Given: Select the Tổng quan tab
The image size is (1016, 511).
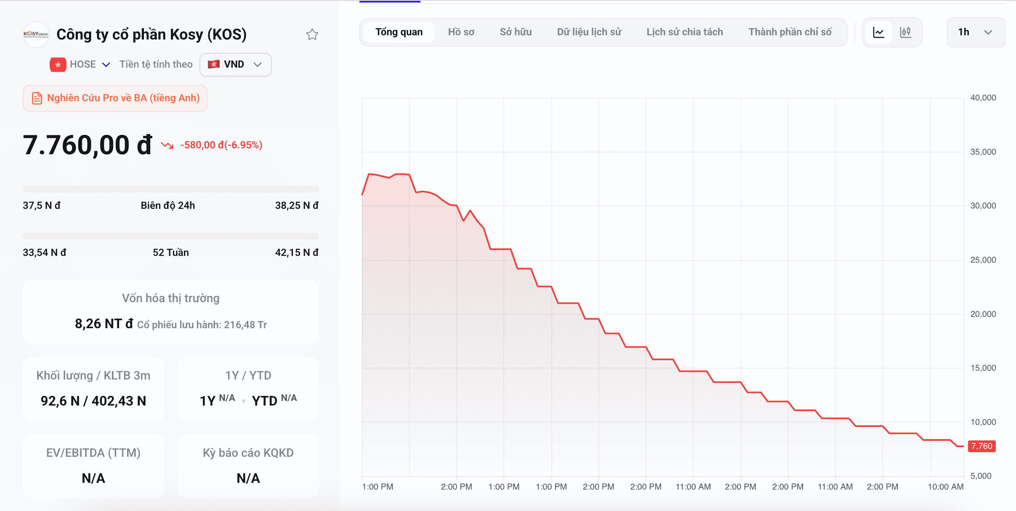Looking at the screenshot, I should [x=399, y=32].
